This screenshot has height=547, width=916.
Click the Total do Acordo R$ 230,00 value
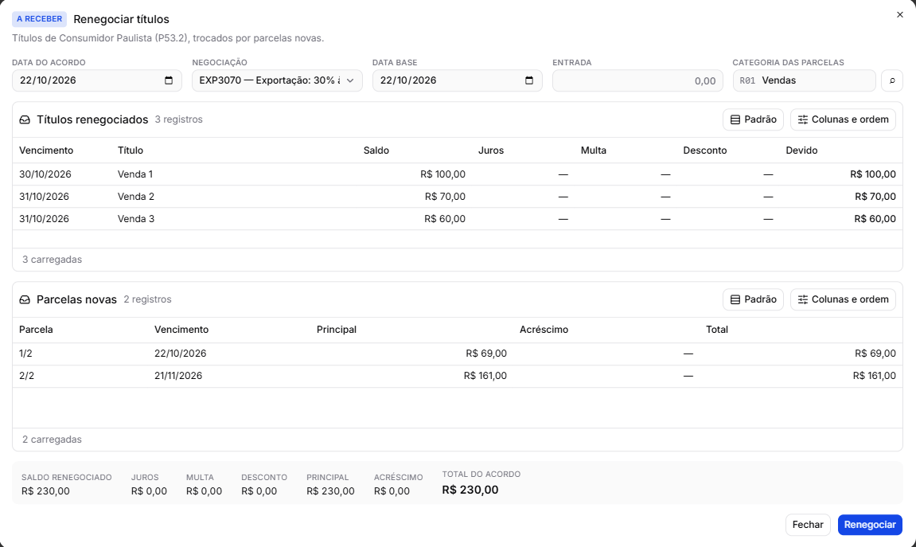click(x=470, y=490)
